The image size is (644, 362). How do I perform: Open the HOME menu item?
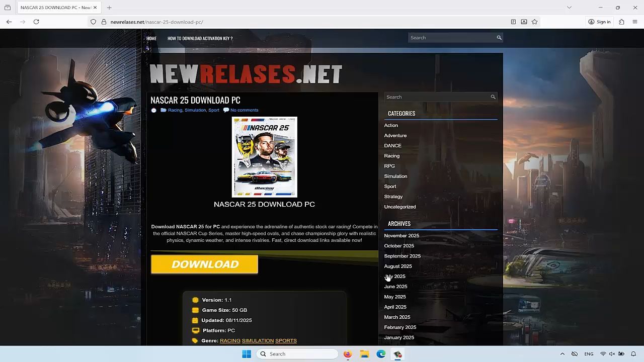point(151,38)
